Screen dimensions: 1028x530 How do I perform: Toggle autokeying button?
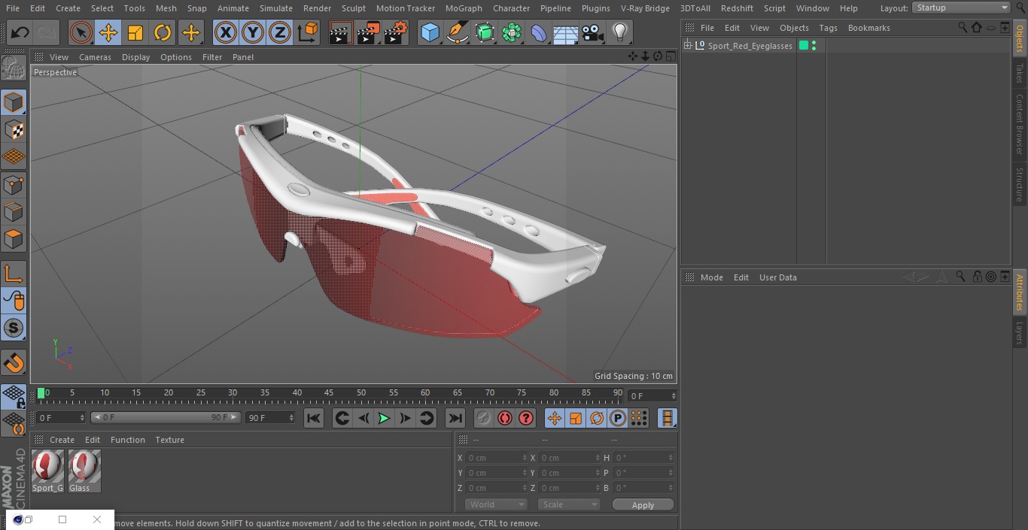(505, 419)
